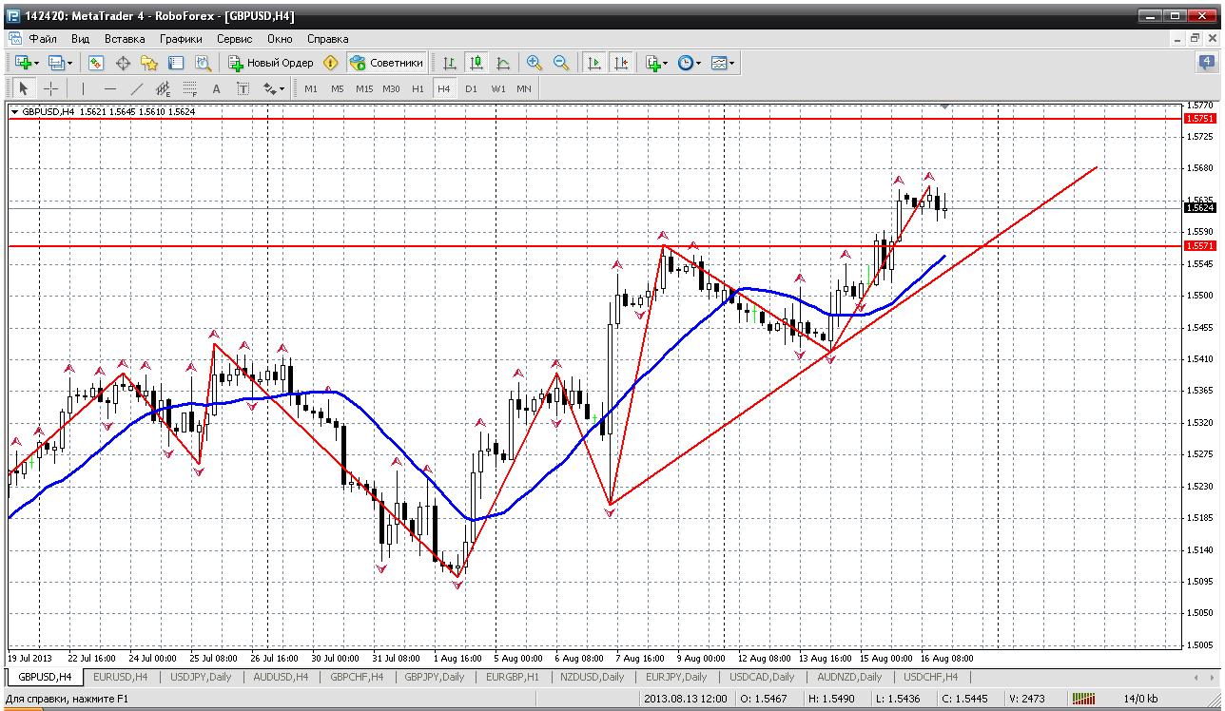The height and width of the screenshot is (711, 1225).
Task: Select the equidistant channel tool
Action: pos(164,88)
